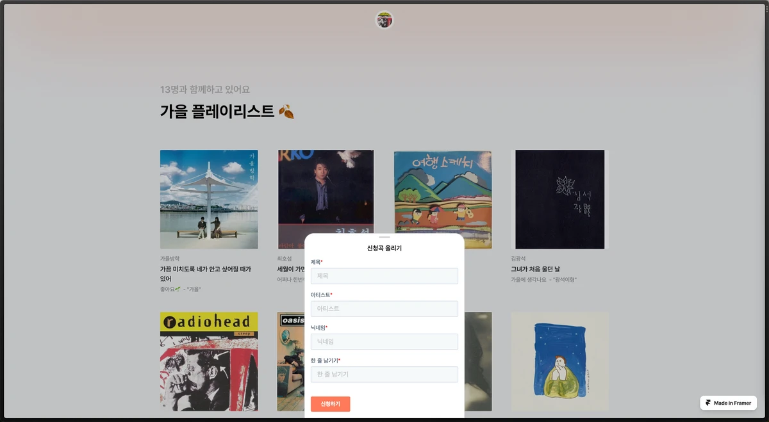The image size is (769, 422).
Task: Open the 가을방학 album cover thumbnail
Action: click(209, 200)
